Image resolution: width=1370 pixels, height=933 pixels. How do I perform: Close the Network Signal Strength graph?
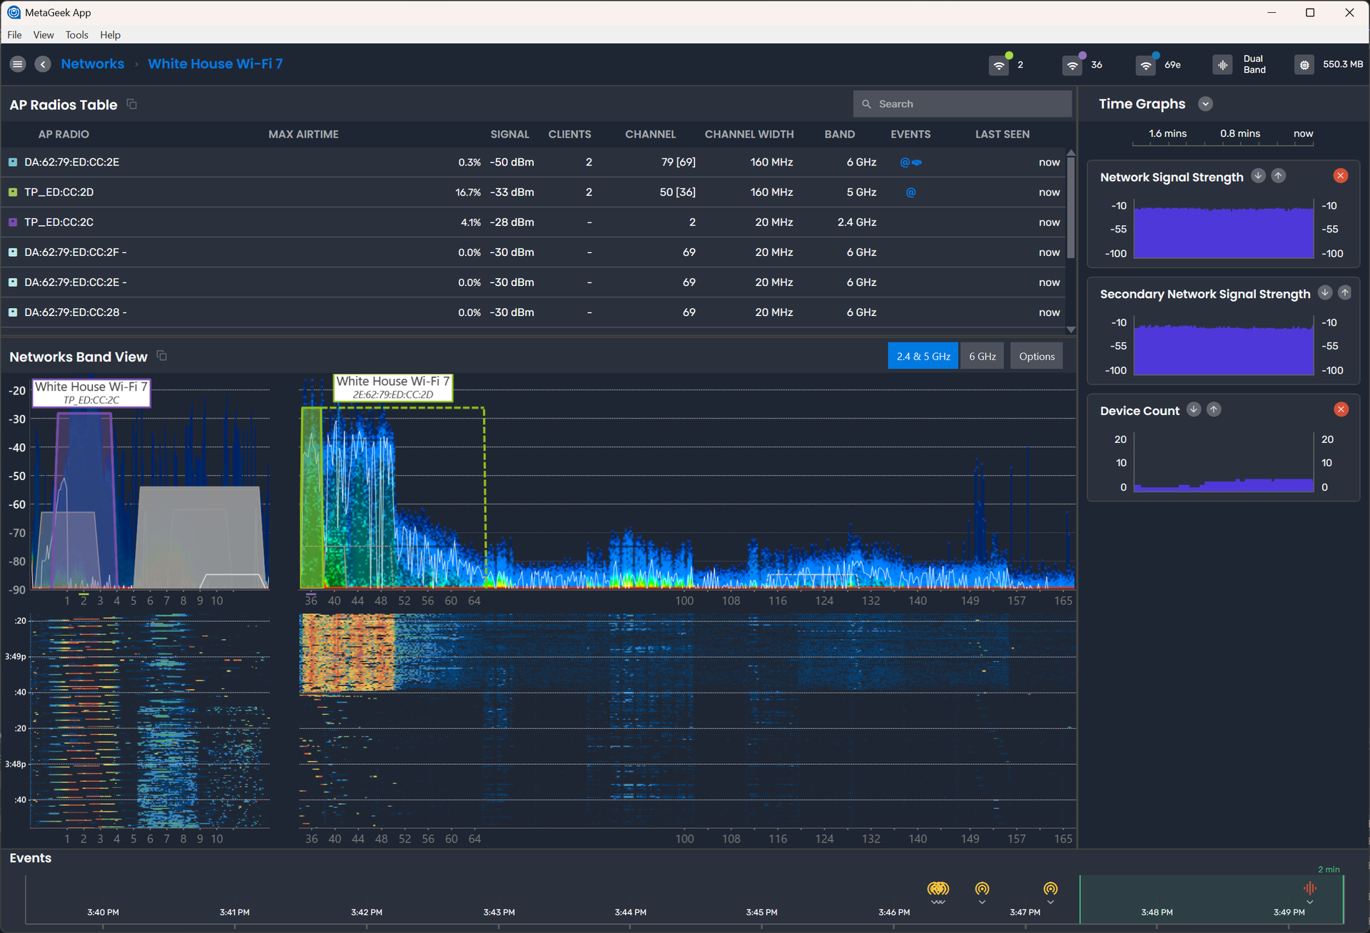click(x=1341, y=176)
